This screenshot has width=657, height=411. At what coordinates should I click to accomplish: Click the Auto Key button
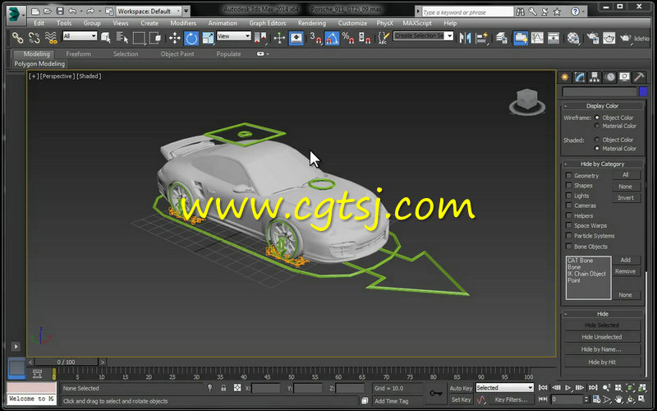tap(461, 388)
